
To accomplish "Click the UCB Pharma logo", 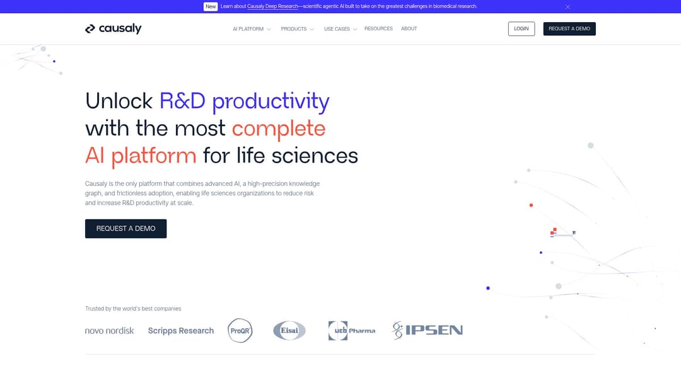I will tap(351, 331).
